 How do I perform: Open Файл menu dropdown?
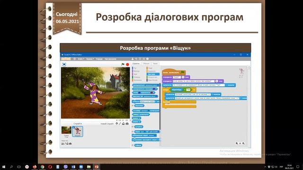[x=81, y=59]
